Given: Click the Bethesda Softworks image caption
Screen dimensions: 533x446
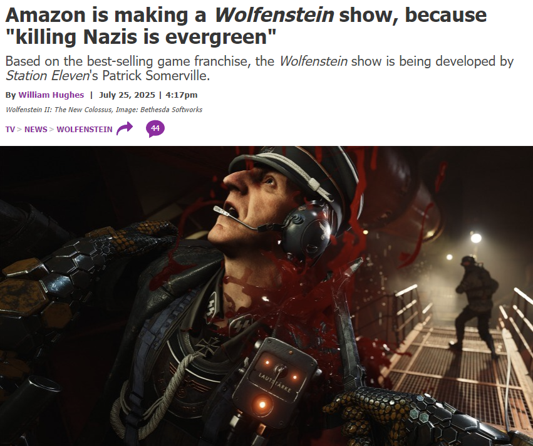Looking at the screenshot, I should click(104, 110).
